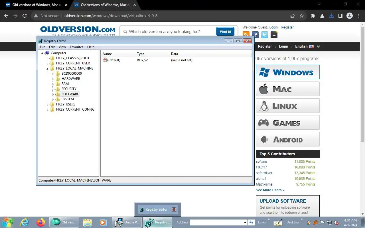Click the Computer icon in registry tree

(47, 53)
